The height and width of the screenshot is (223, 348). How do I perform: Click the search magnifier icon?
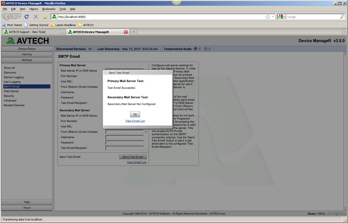[342, 17]
